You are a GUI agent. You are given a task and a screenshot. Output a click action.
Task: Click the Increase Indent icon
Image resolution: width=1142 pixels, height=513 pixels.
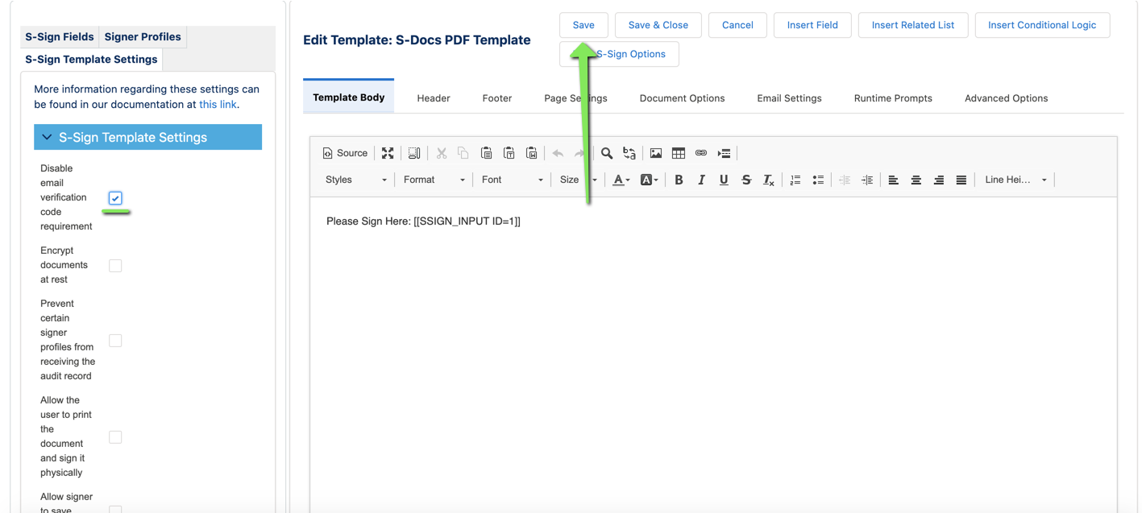867,180
